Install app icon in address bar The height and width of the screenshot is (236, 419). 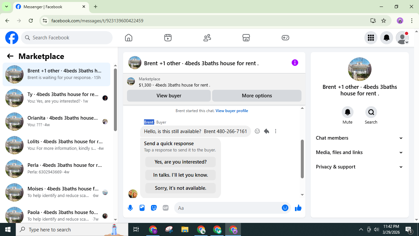click(x=373, y=21)
